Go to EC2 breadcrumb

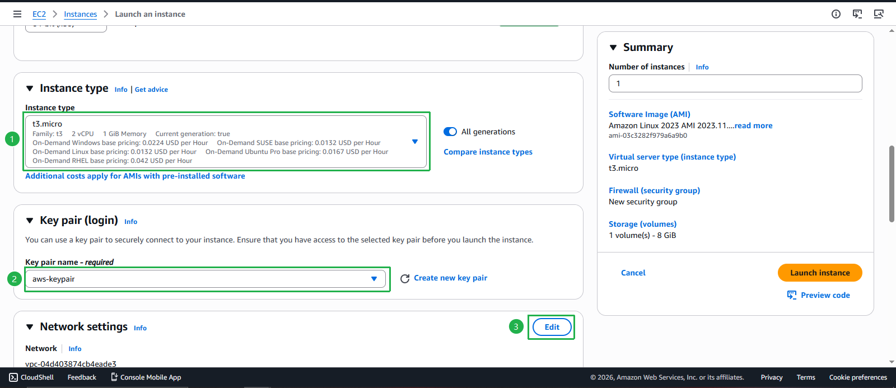pyautogui.click(x=39, y=14)
